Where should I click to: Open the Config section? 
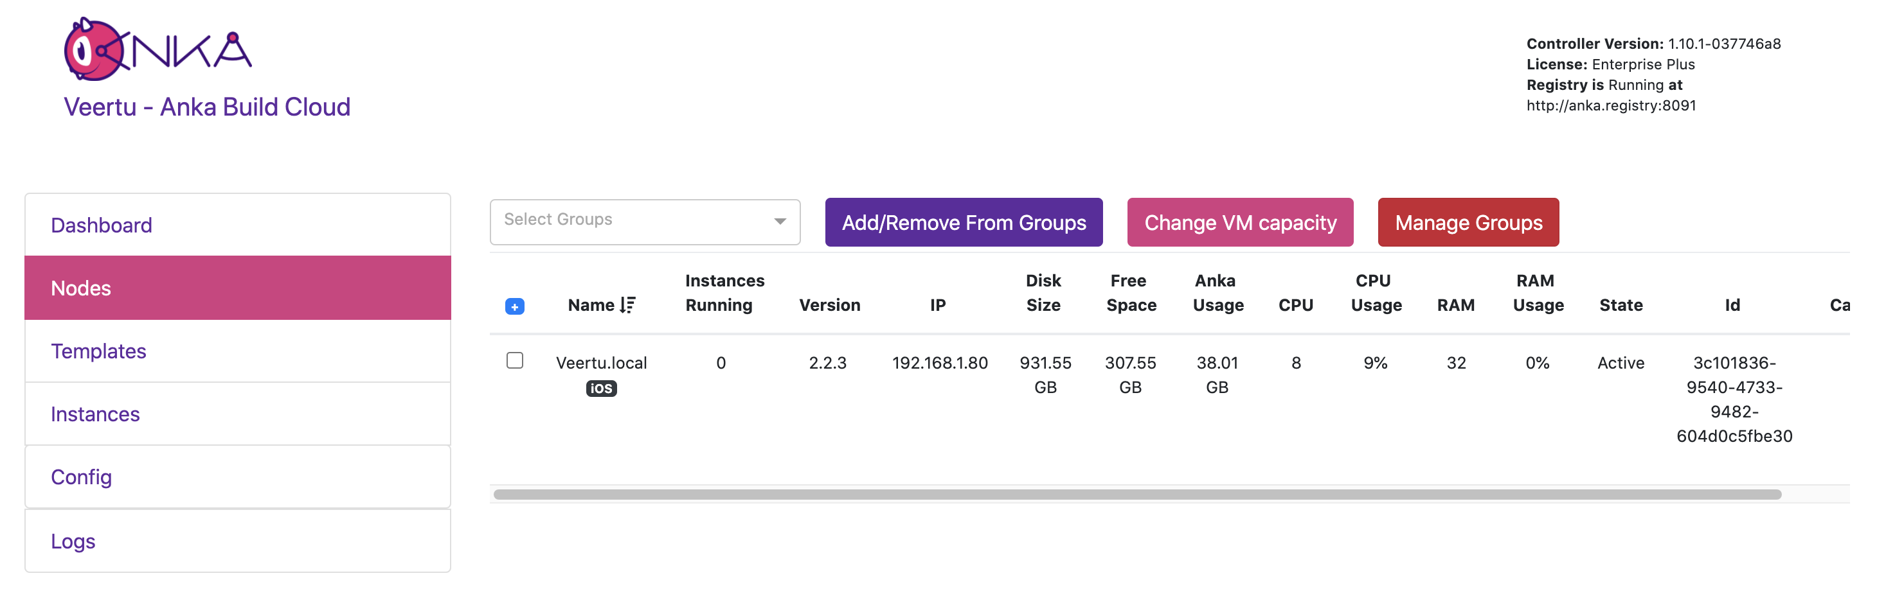point(81,477)
